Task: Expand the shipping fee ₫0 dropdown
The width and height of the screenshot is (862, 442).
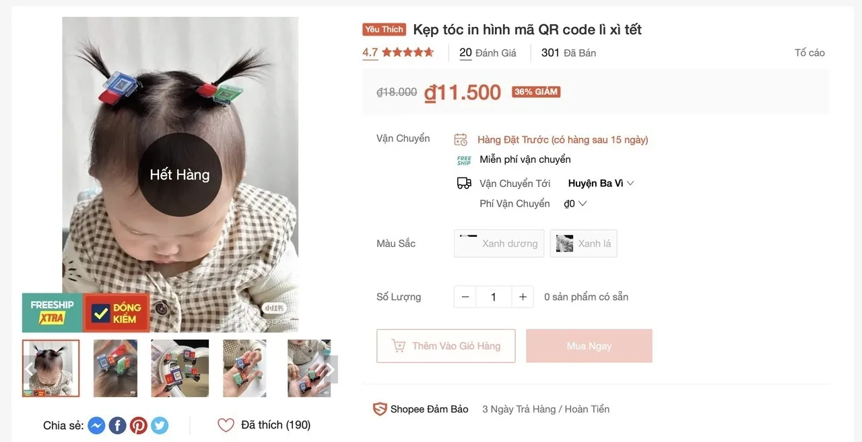Action: tap(576, 203)
